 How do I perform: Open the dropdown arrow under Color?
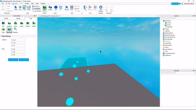click(72, 11)
